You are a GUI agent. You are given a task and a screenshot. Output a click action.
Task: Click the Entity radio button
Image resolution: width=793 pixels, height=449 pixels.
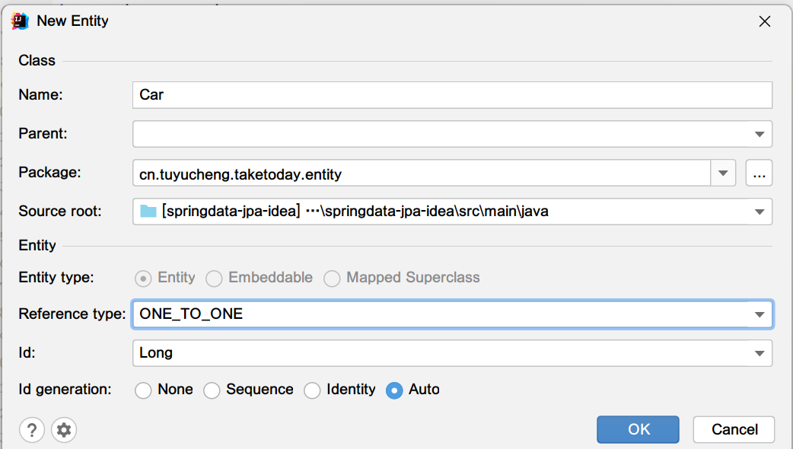point(143,279)
